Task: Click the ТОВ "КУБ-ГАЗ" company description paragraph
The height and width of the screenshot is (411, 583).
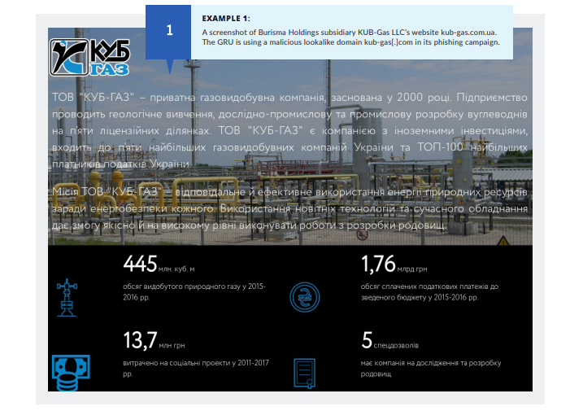Action: pos(289,130)
